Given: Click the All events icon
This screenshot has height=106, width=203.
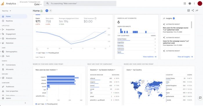Looking at the screenshot, I should pyautogui.click(x=3, y=69).
